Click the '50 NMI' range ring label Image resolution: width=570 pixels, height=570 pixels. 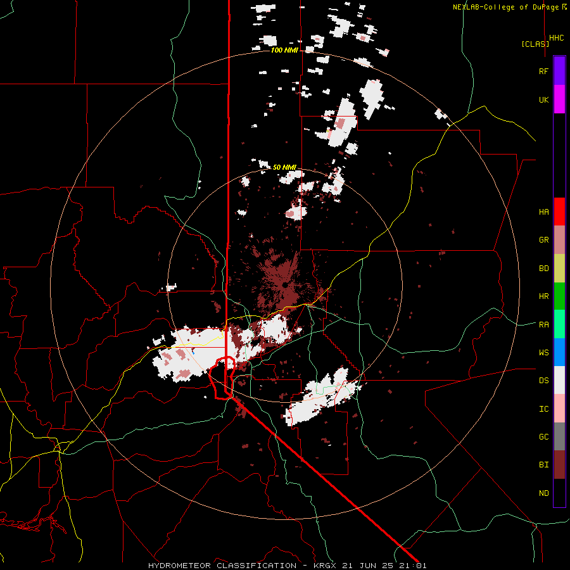click(284, 167)
